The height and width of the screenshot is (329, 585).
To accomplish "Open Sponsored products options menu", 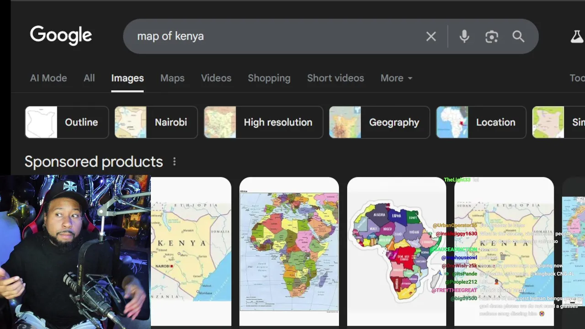I will (x=174, y=162).
